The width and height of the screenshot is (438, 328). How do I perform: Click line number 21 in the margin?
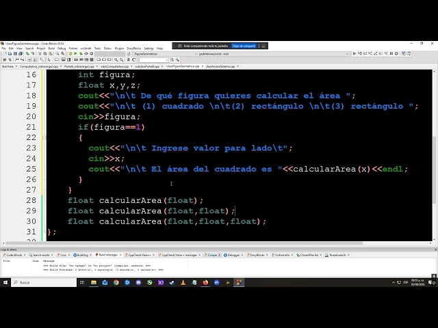click(31, 127)
